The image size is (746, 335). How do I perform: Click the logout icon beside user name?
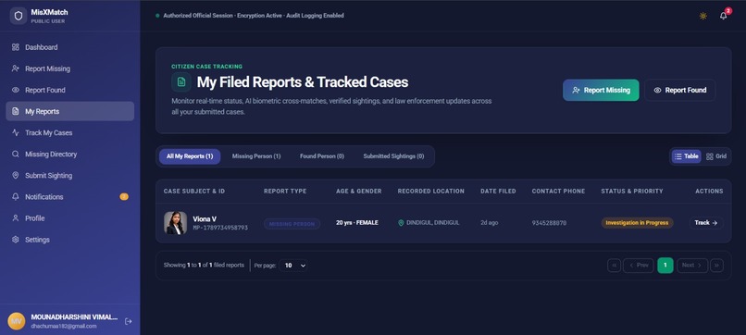[x=128, y=321]
